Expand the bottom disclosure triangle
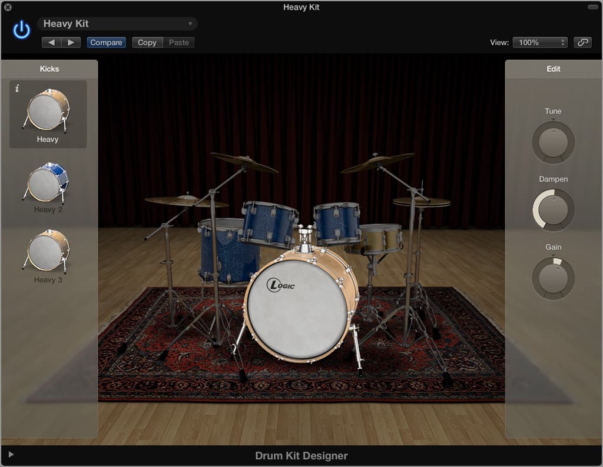603x467 pixels. point(11,455)
